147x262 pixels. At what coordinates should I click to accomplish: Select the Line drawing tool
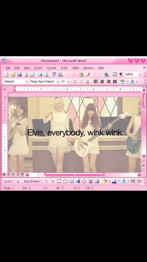coord(46,181)
